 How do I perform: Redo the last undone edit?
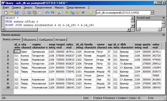(x=53, y=13)
